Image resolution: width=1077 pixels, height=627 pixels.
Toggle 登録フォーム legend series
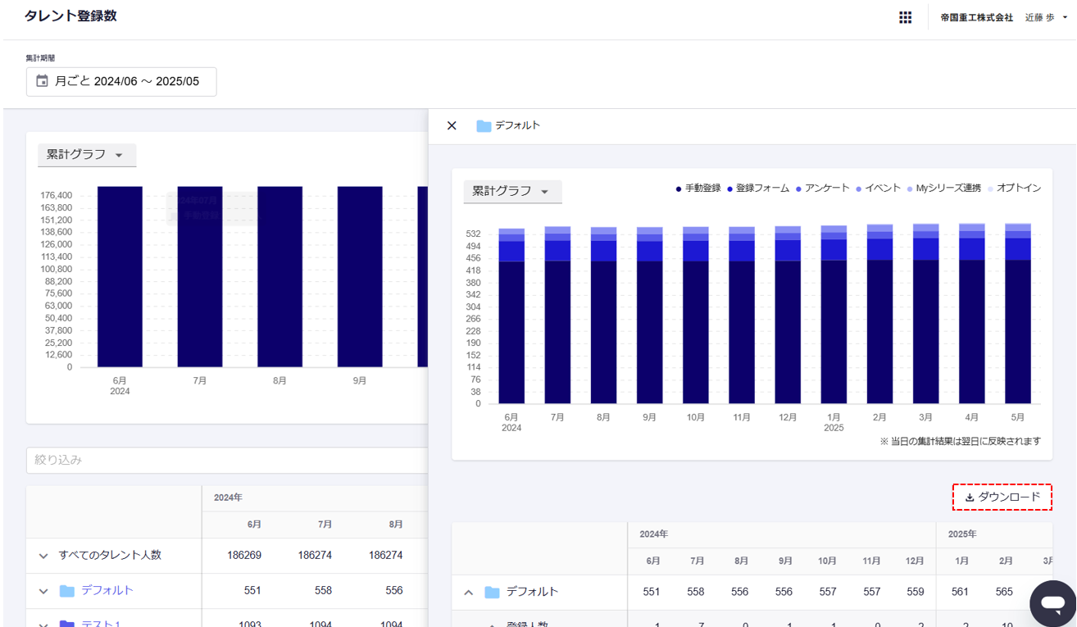757,189
